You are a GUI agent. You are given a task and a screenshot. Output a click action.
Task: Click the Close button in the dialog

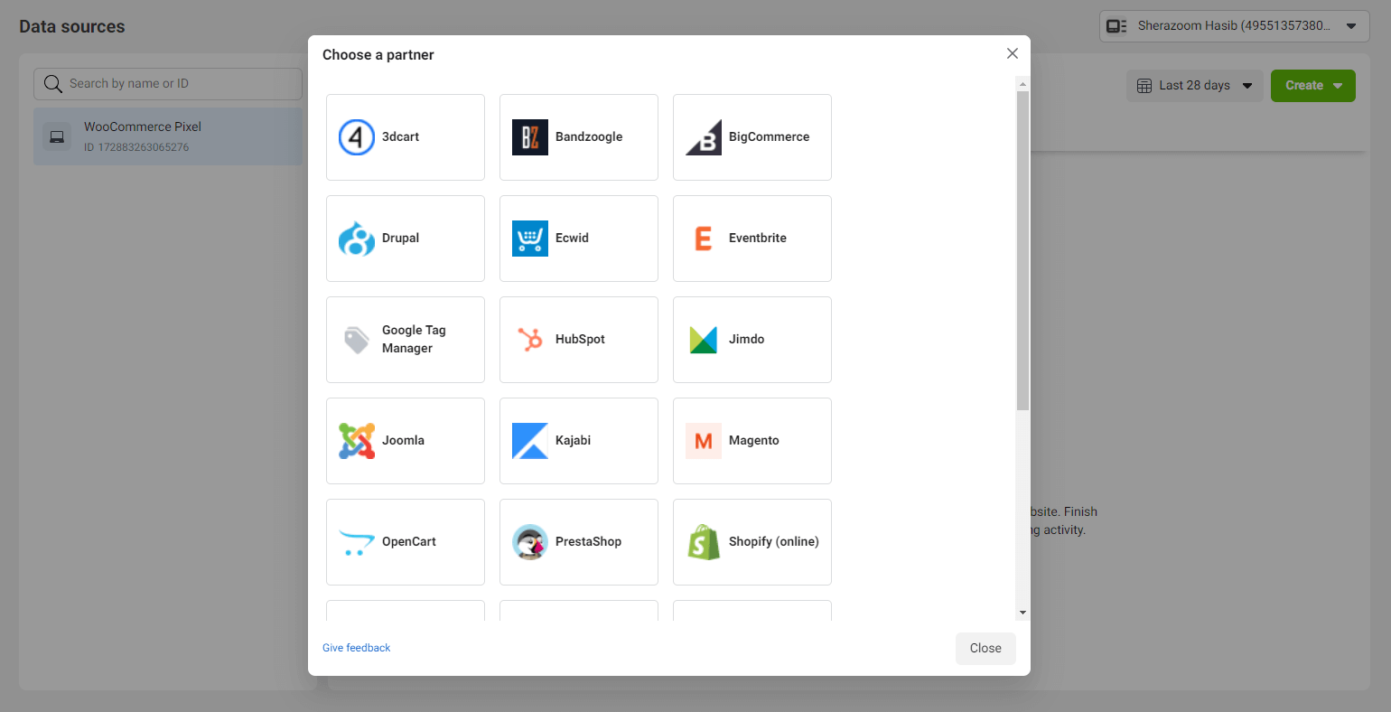point(985,649)
